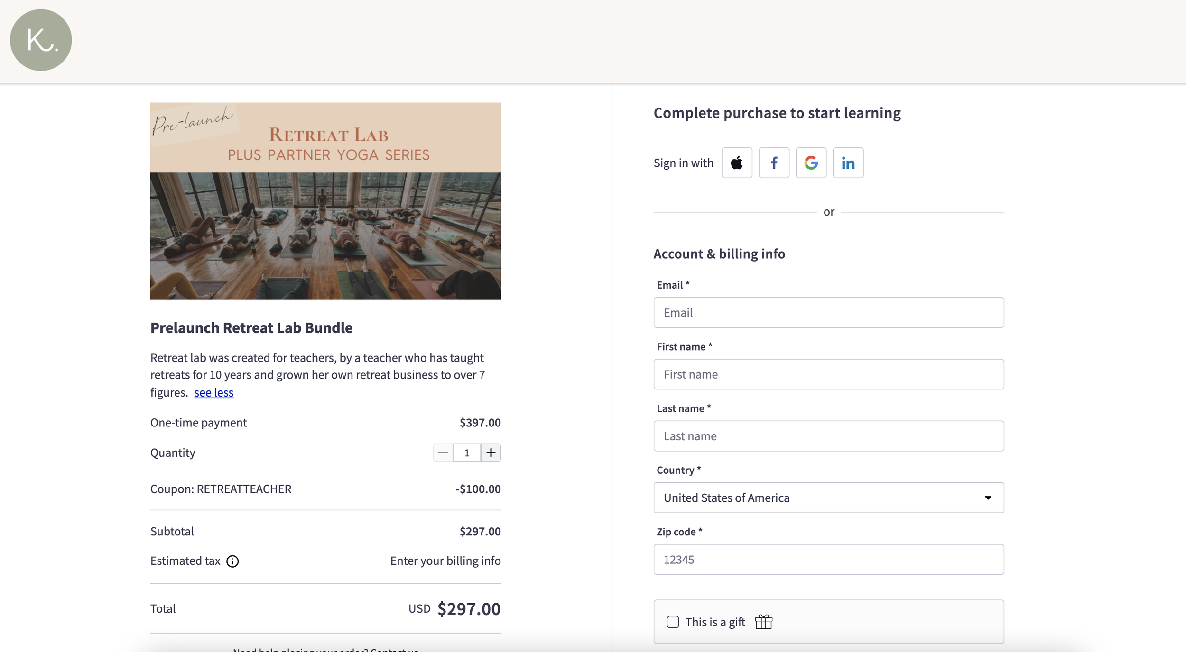
Task: Click the Email input field
Action: (x=829, y=312)
